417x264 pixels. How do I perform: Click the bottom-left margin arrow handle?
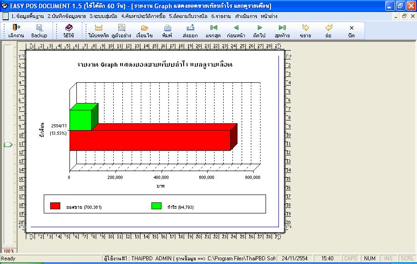pyautogui.click(x=22, y=227)
